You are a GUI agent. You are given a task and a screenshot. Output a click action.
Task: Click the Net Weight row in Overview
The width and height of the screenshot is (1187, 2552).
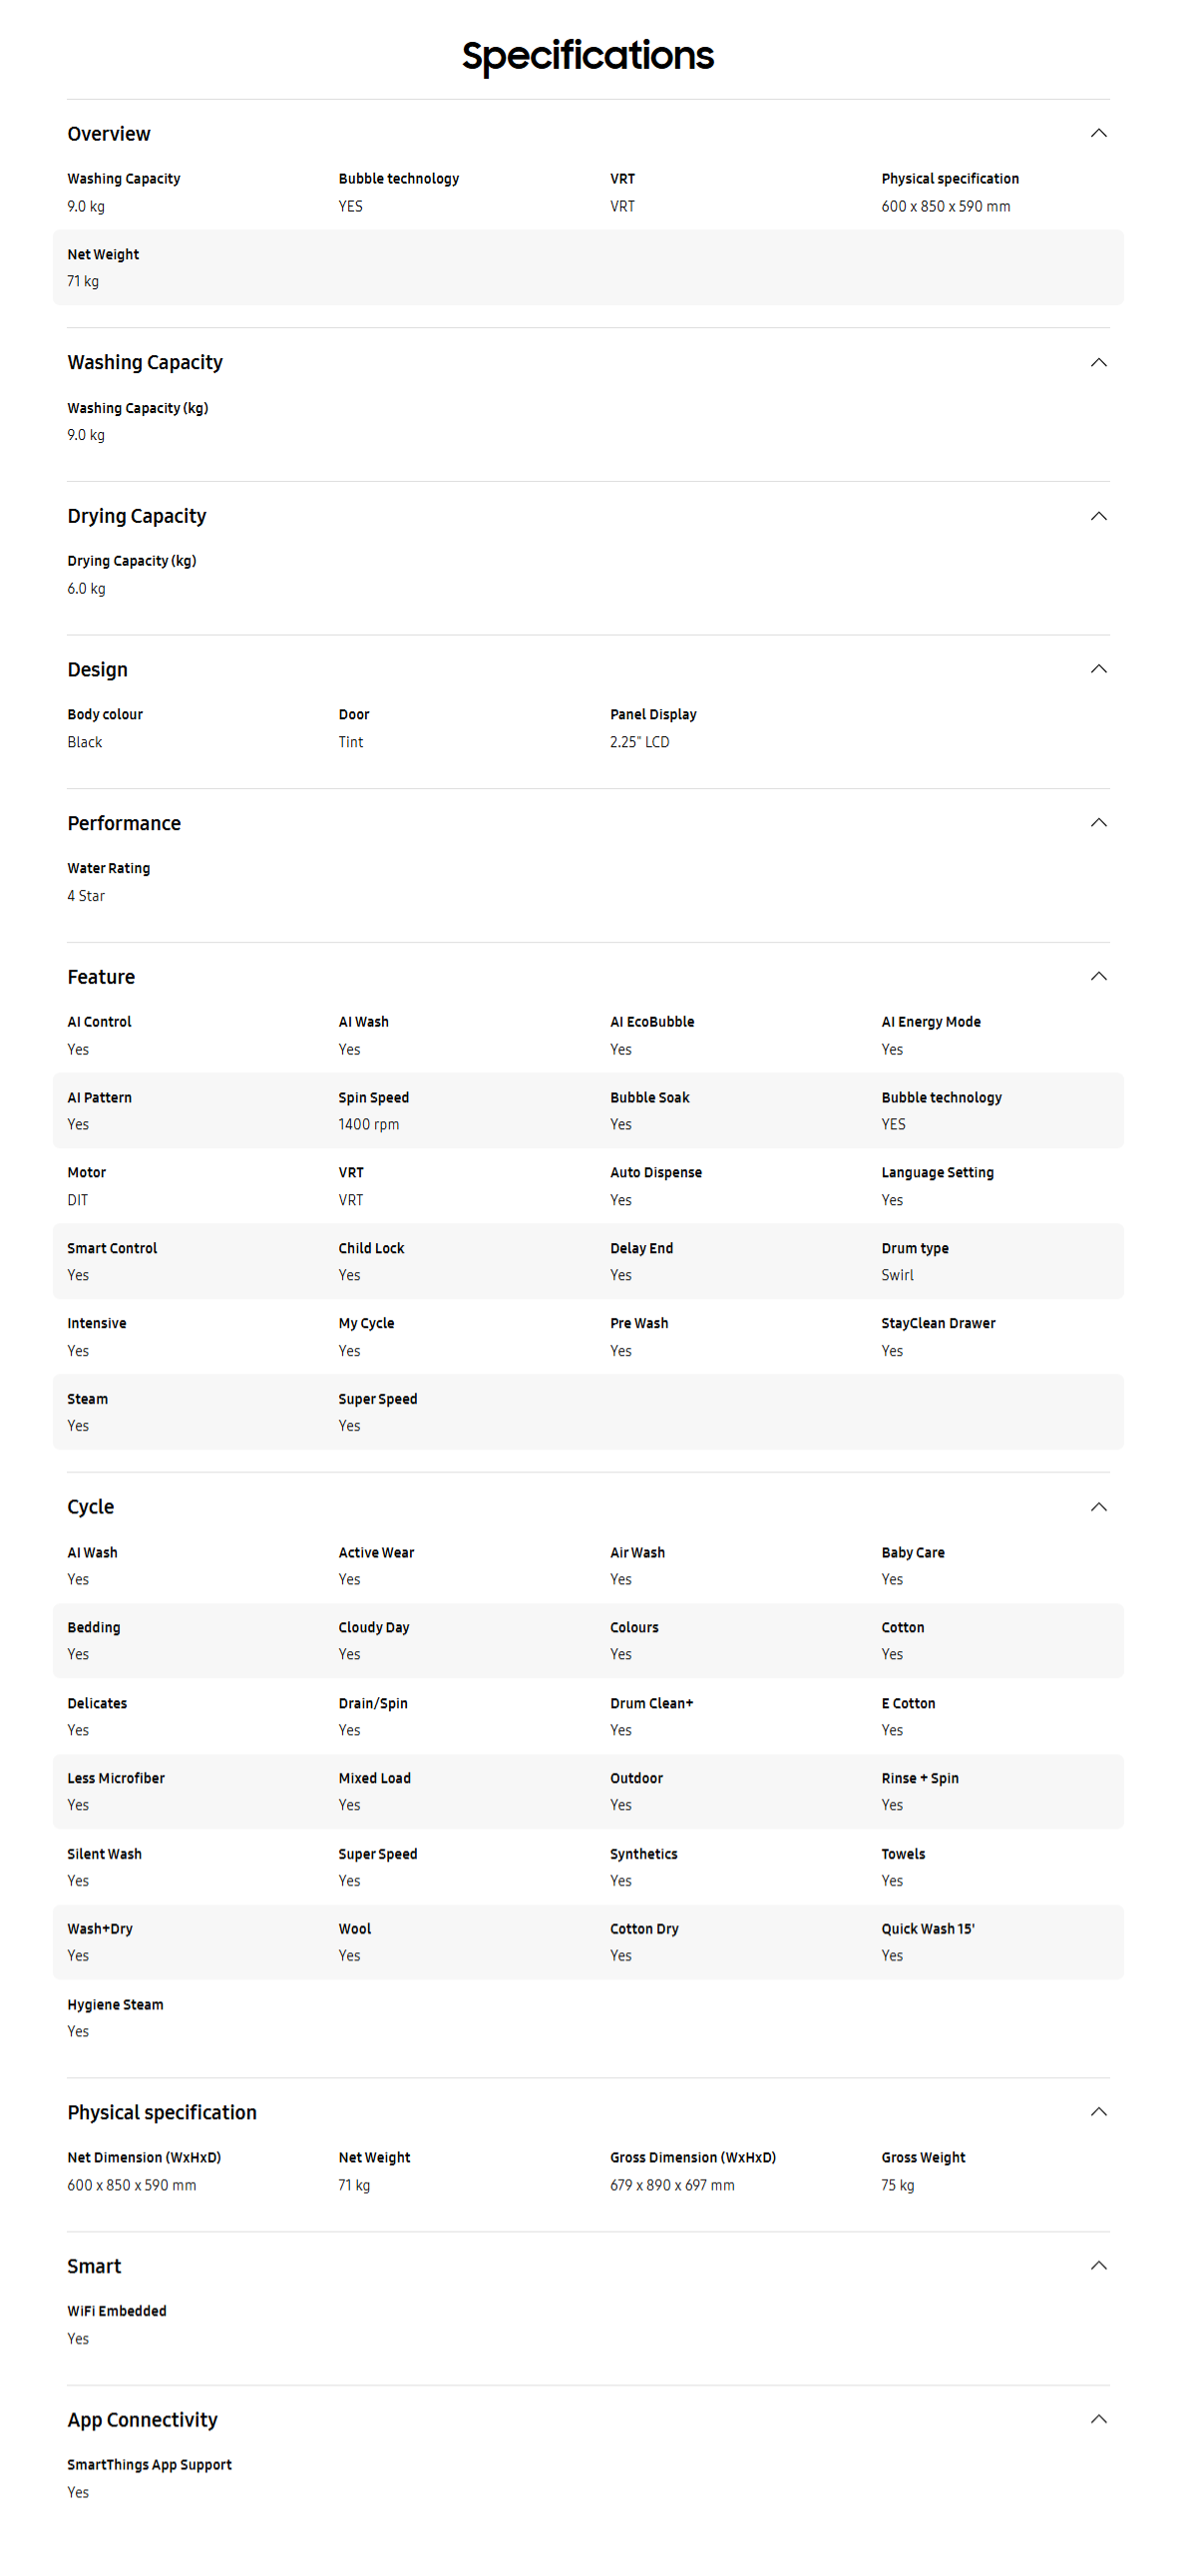pyautogui.click(x=588, y=267)
